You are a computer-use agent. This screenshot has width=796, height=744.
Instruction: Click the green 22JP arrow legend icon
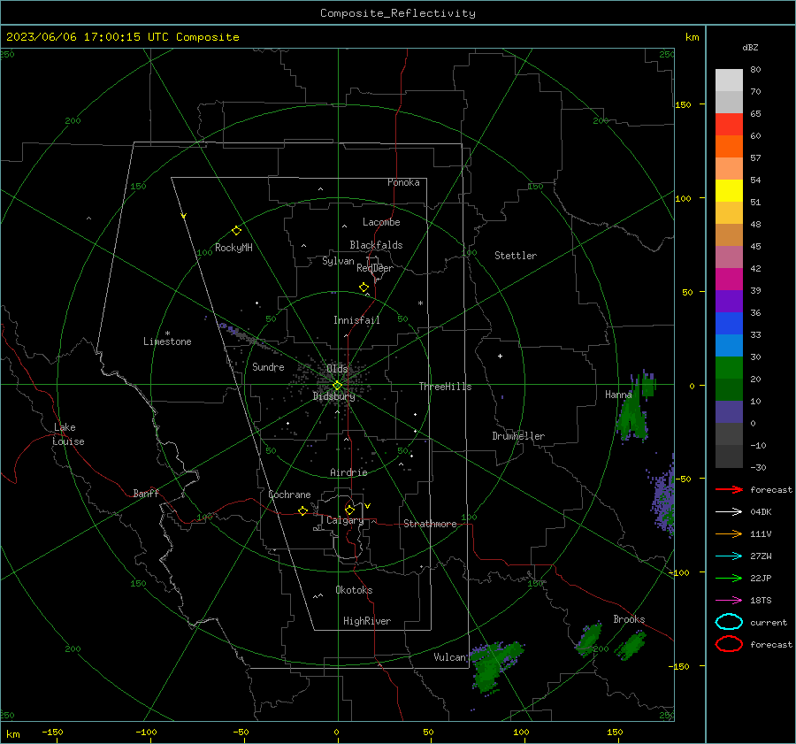coord(729,578)
